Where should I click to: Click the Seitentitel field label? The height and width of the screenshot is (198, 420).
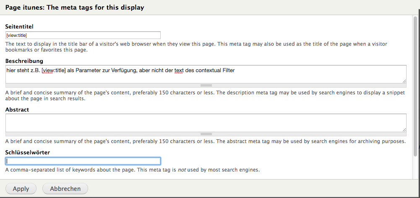coord(19,27)
